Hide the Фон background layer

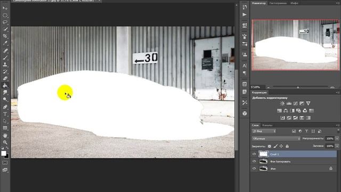point(254,169)
